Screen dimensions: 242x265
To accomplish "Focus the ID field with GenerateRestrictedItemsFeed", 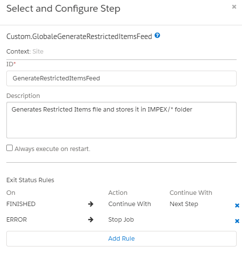I will click(x=121, y=78).
